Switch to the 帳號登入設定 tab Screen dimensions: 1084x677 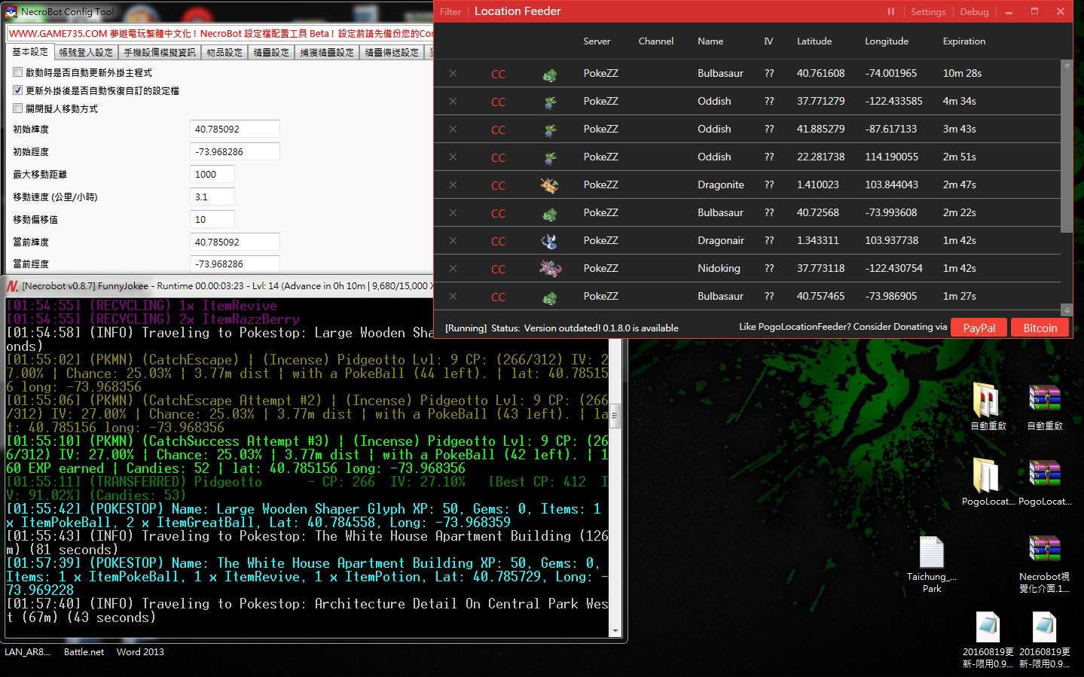[86, 53]
